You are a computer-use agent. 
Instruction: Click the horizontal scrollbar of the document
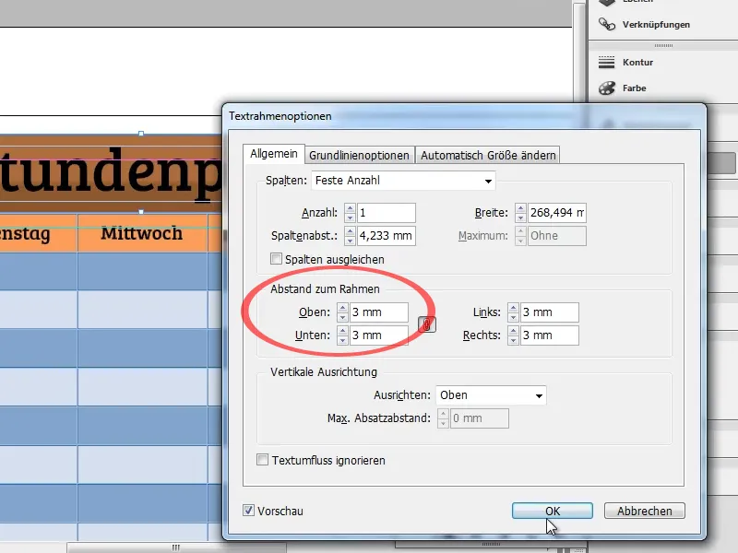pos(175,547)
